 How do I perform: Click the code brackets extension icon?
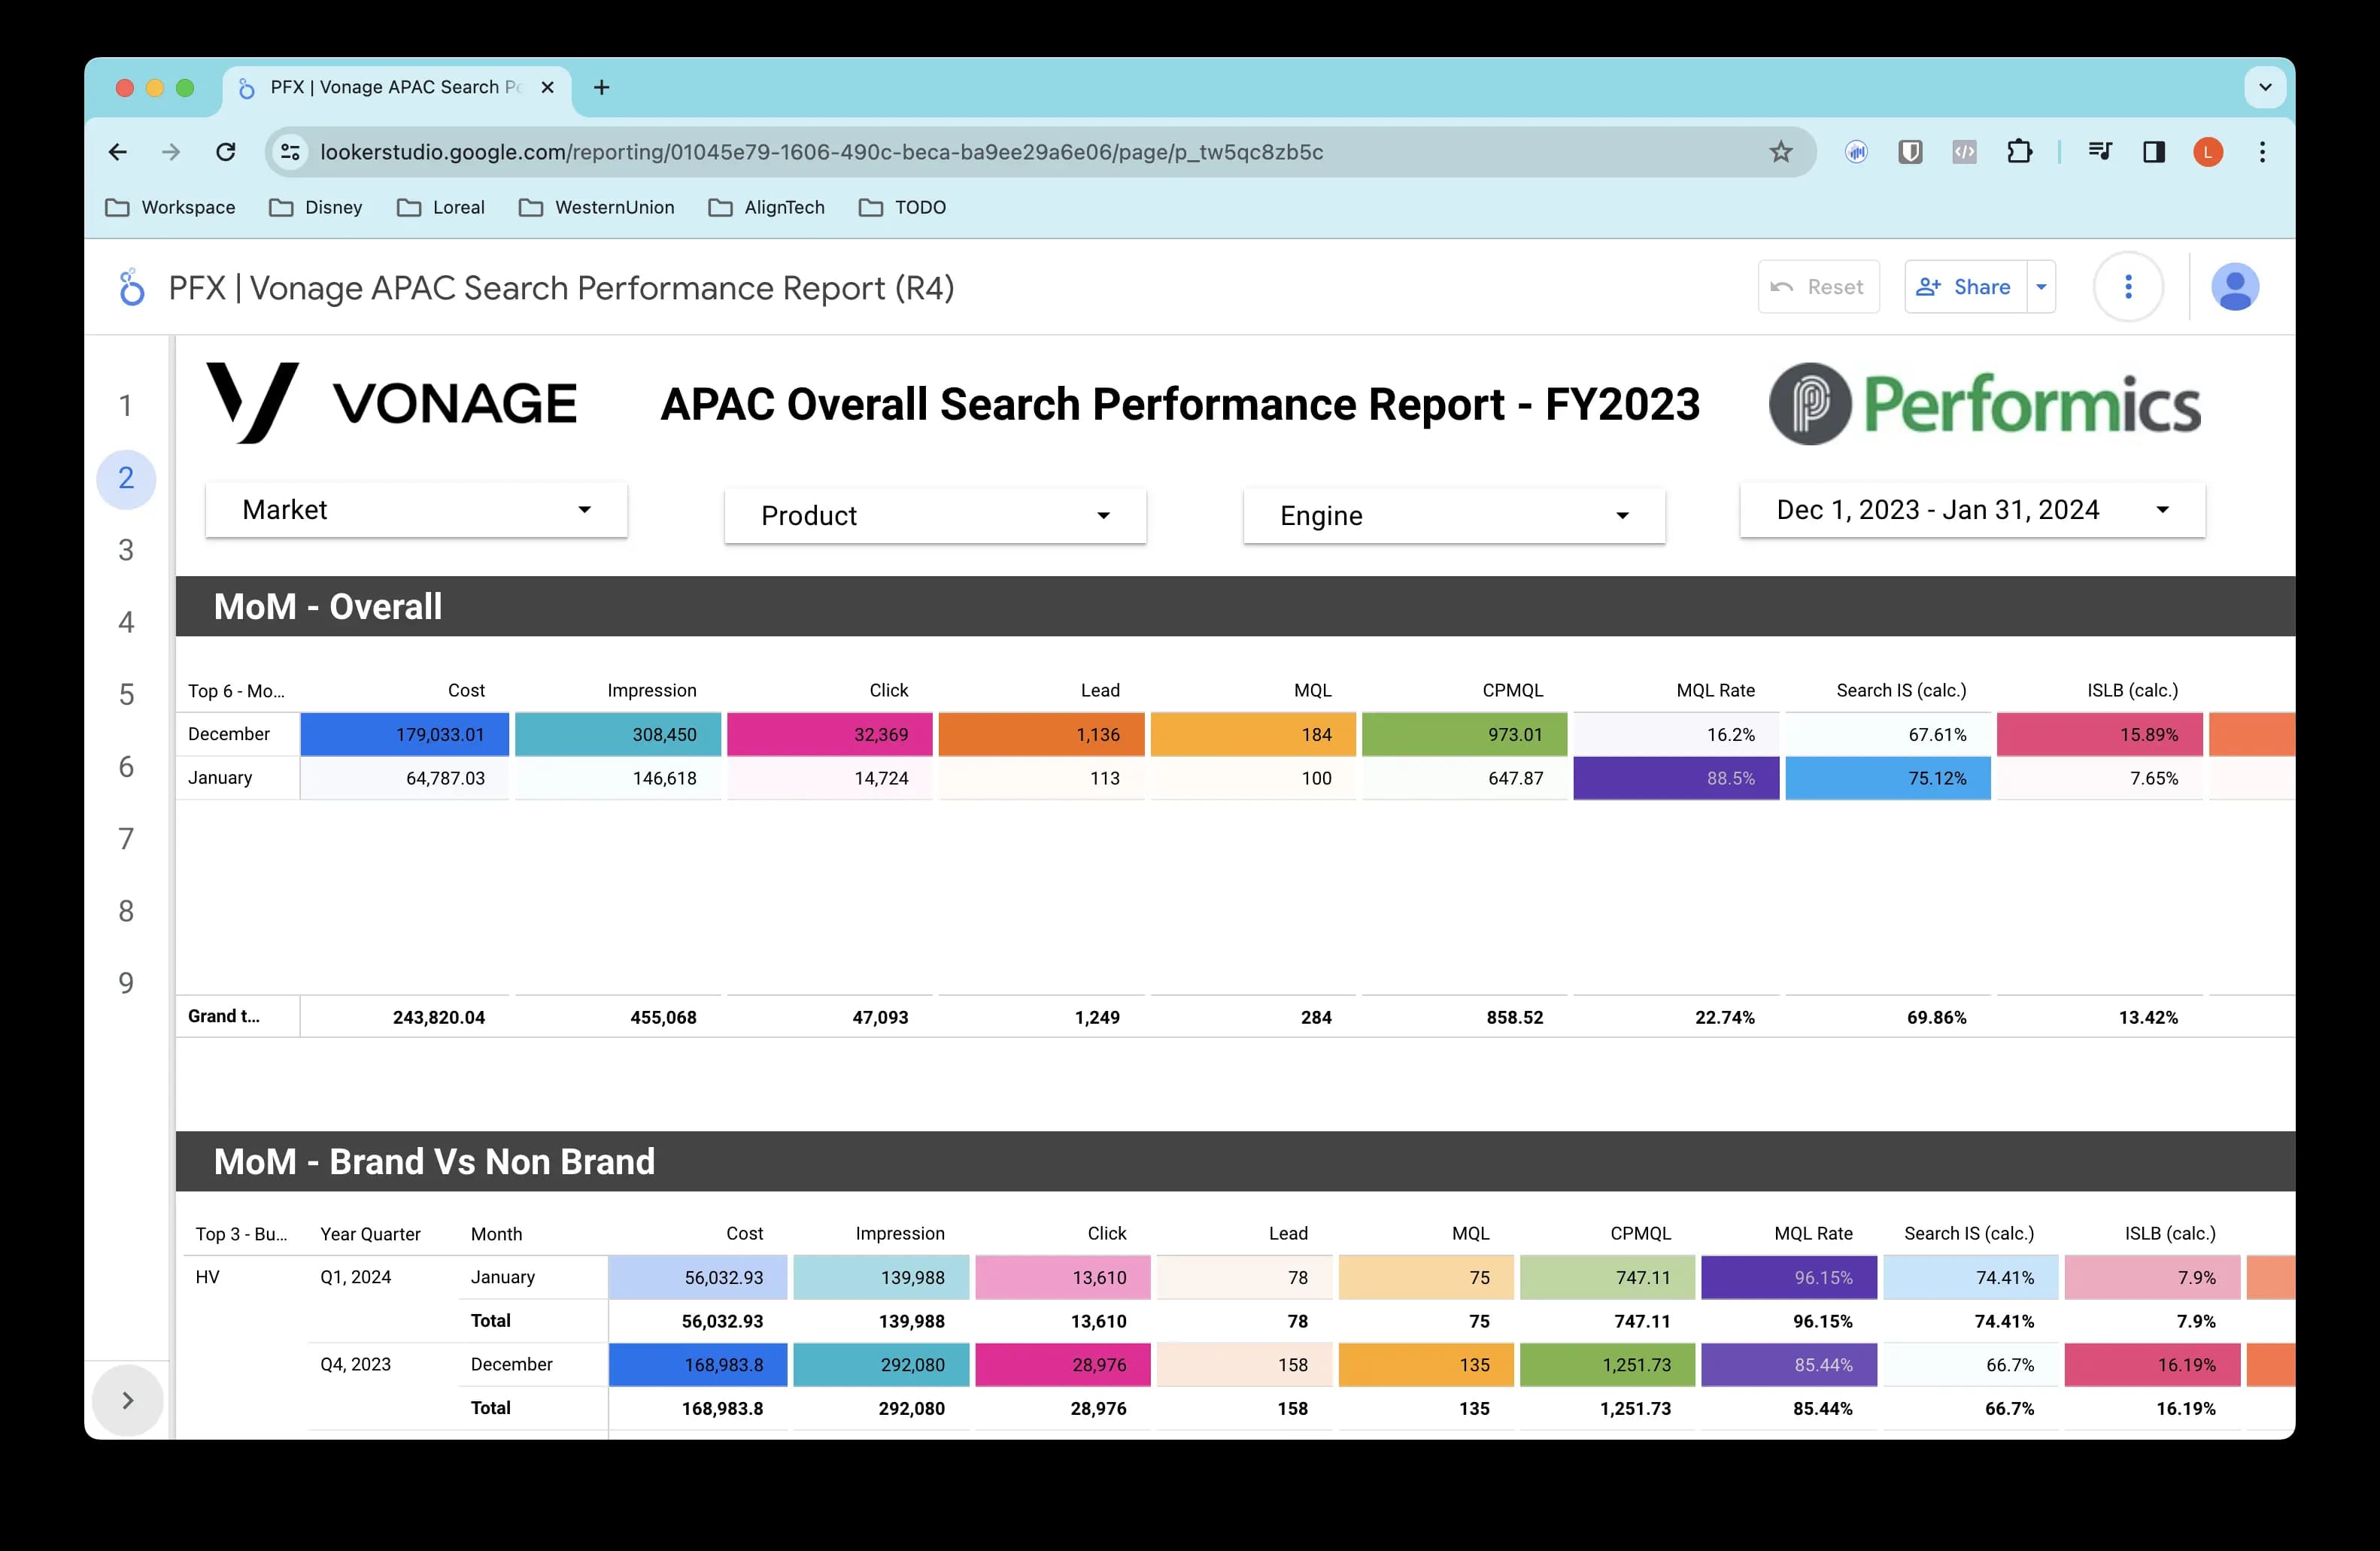pyautogui.click(x=1965, y=152)
